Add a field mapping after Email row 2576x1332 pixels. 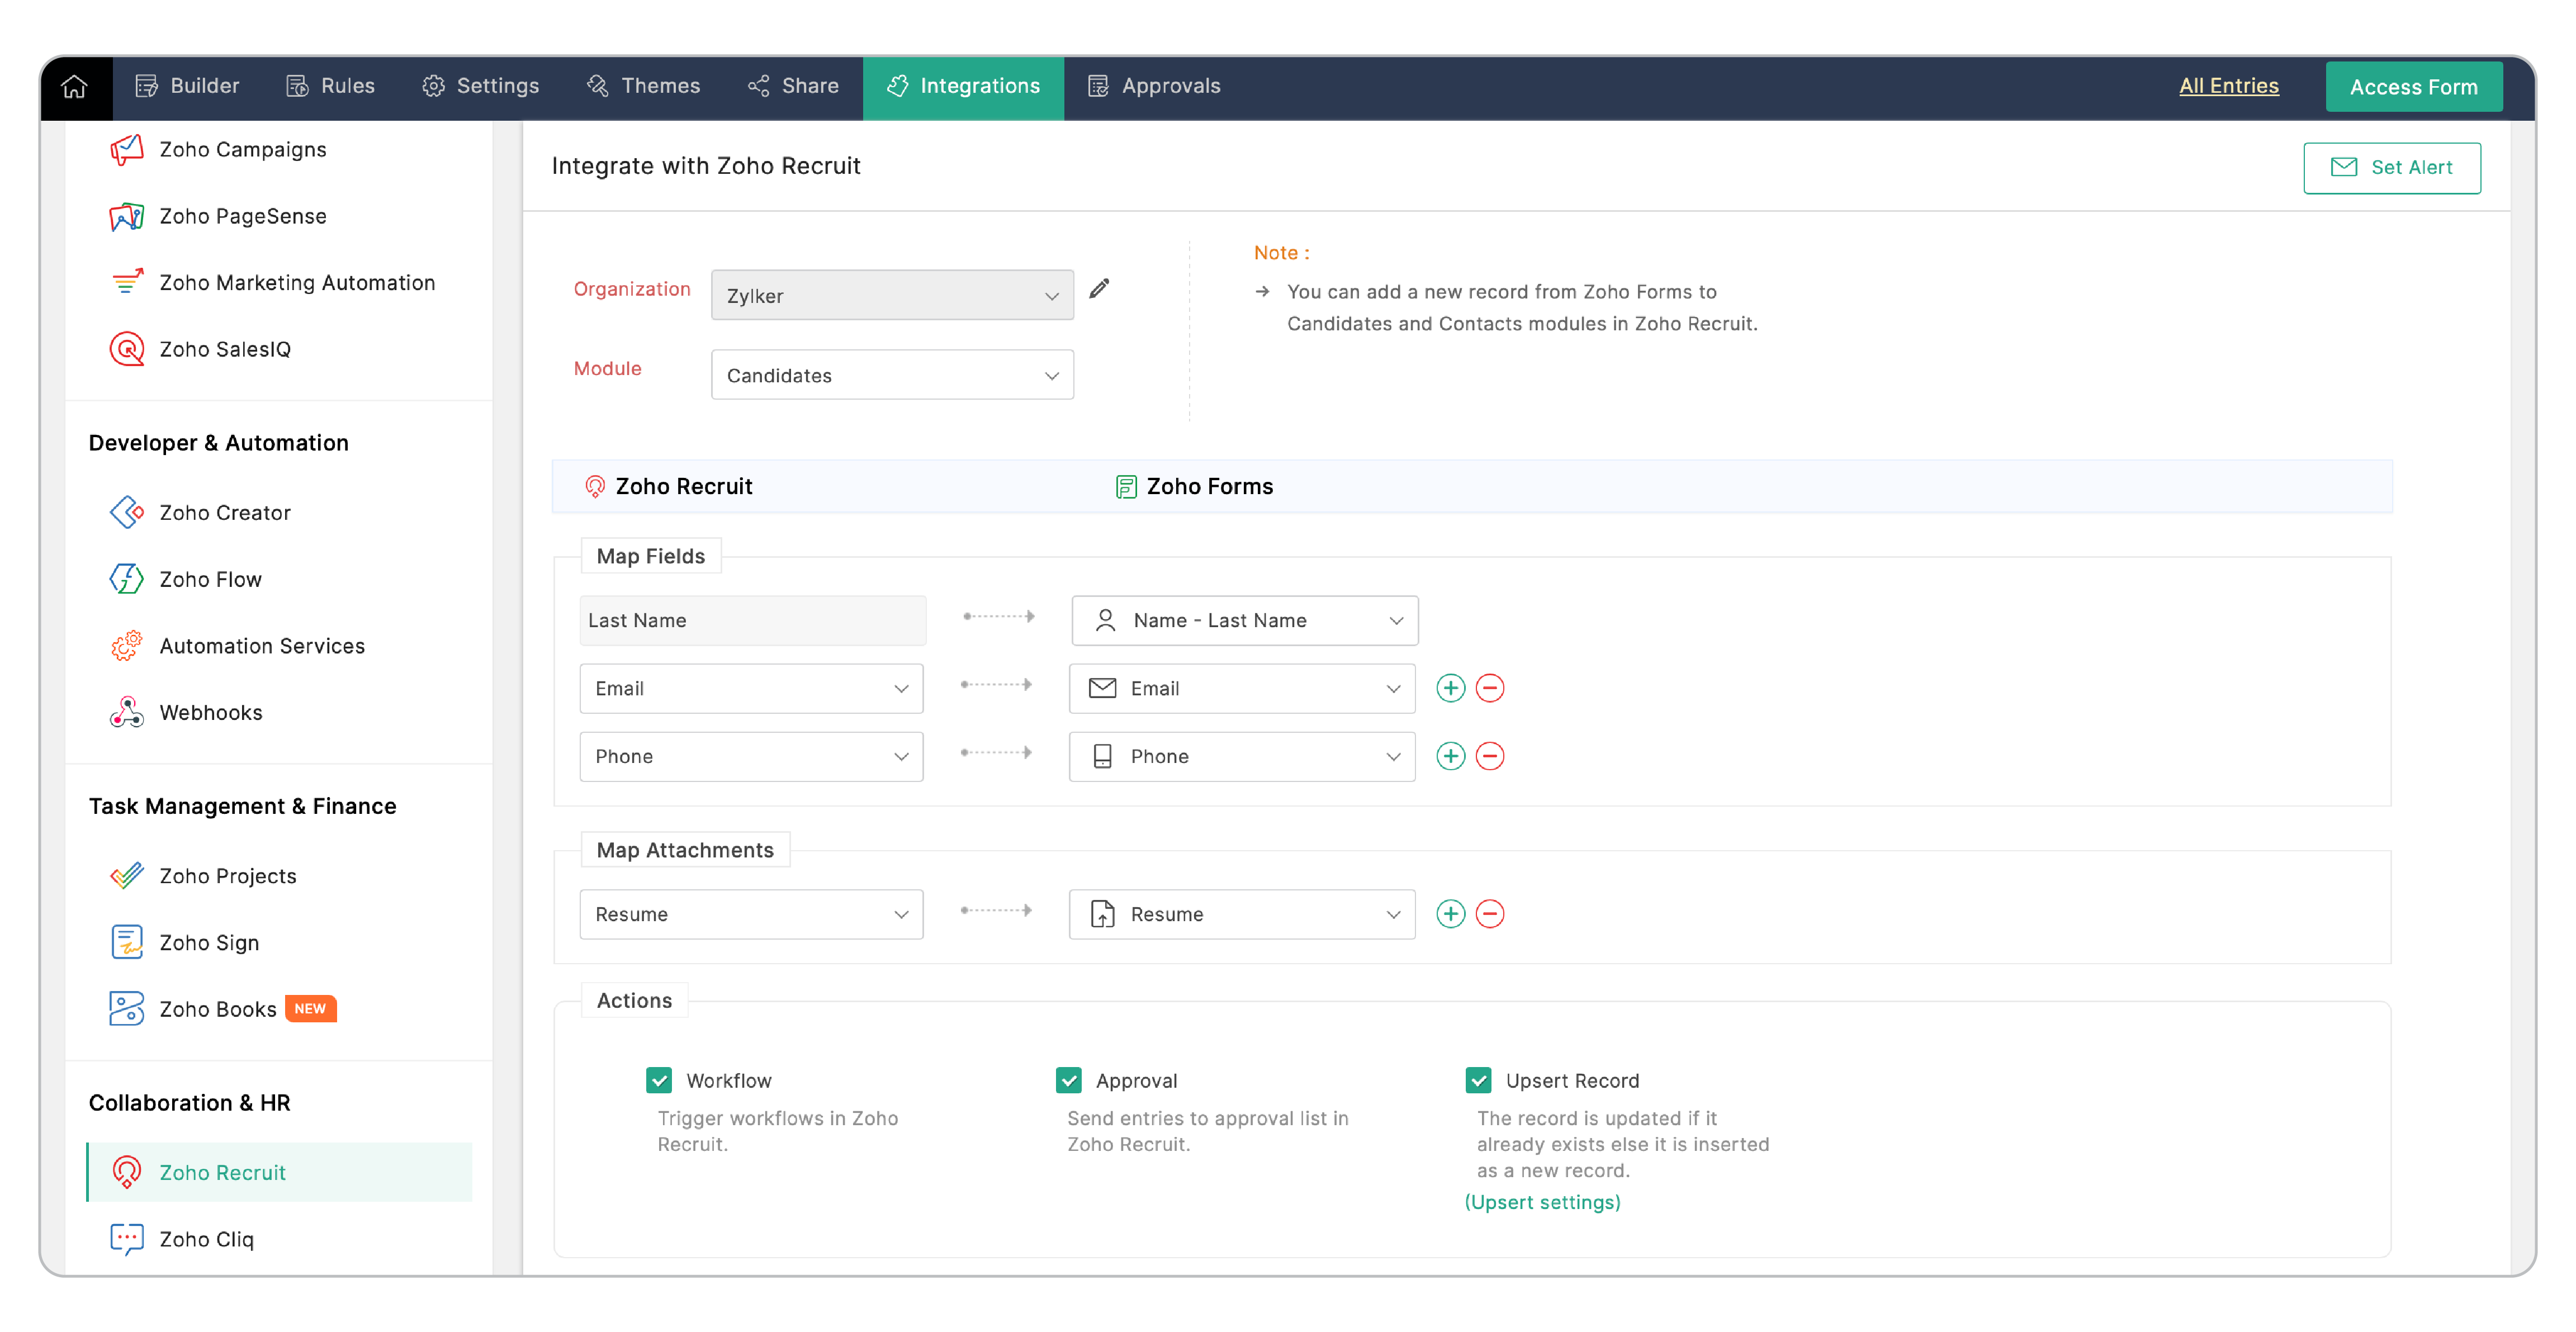pos(1450,688)
